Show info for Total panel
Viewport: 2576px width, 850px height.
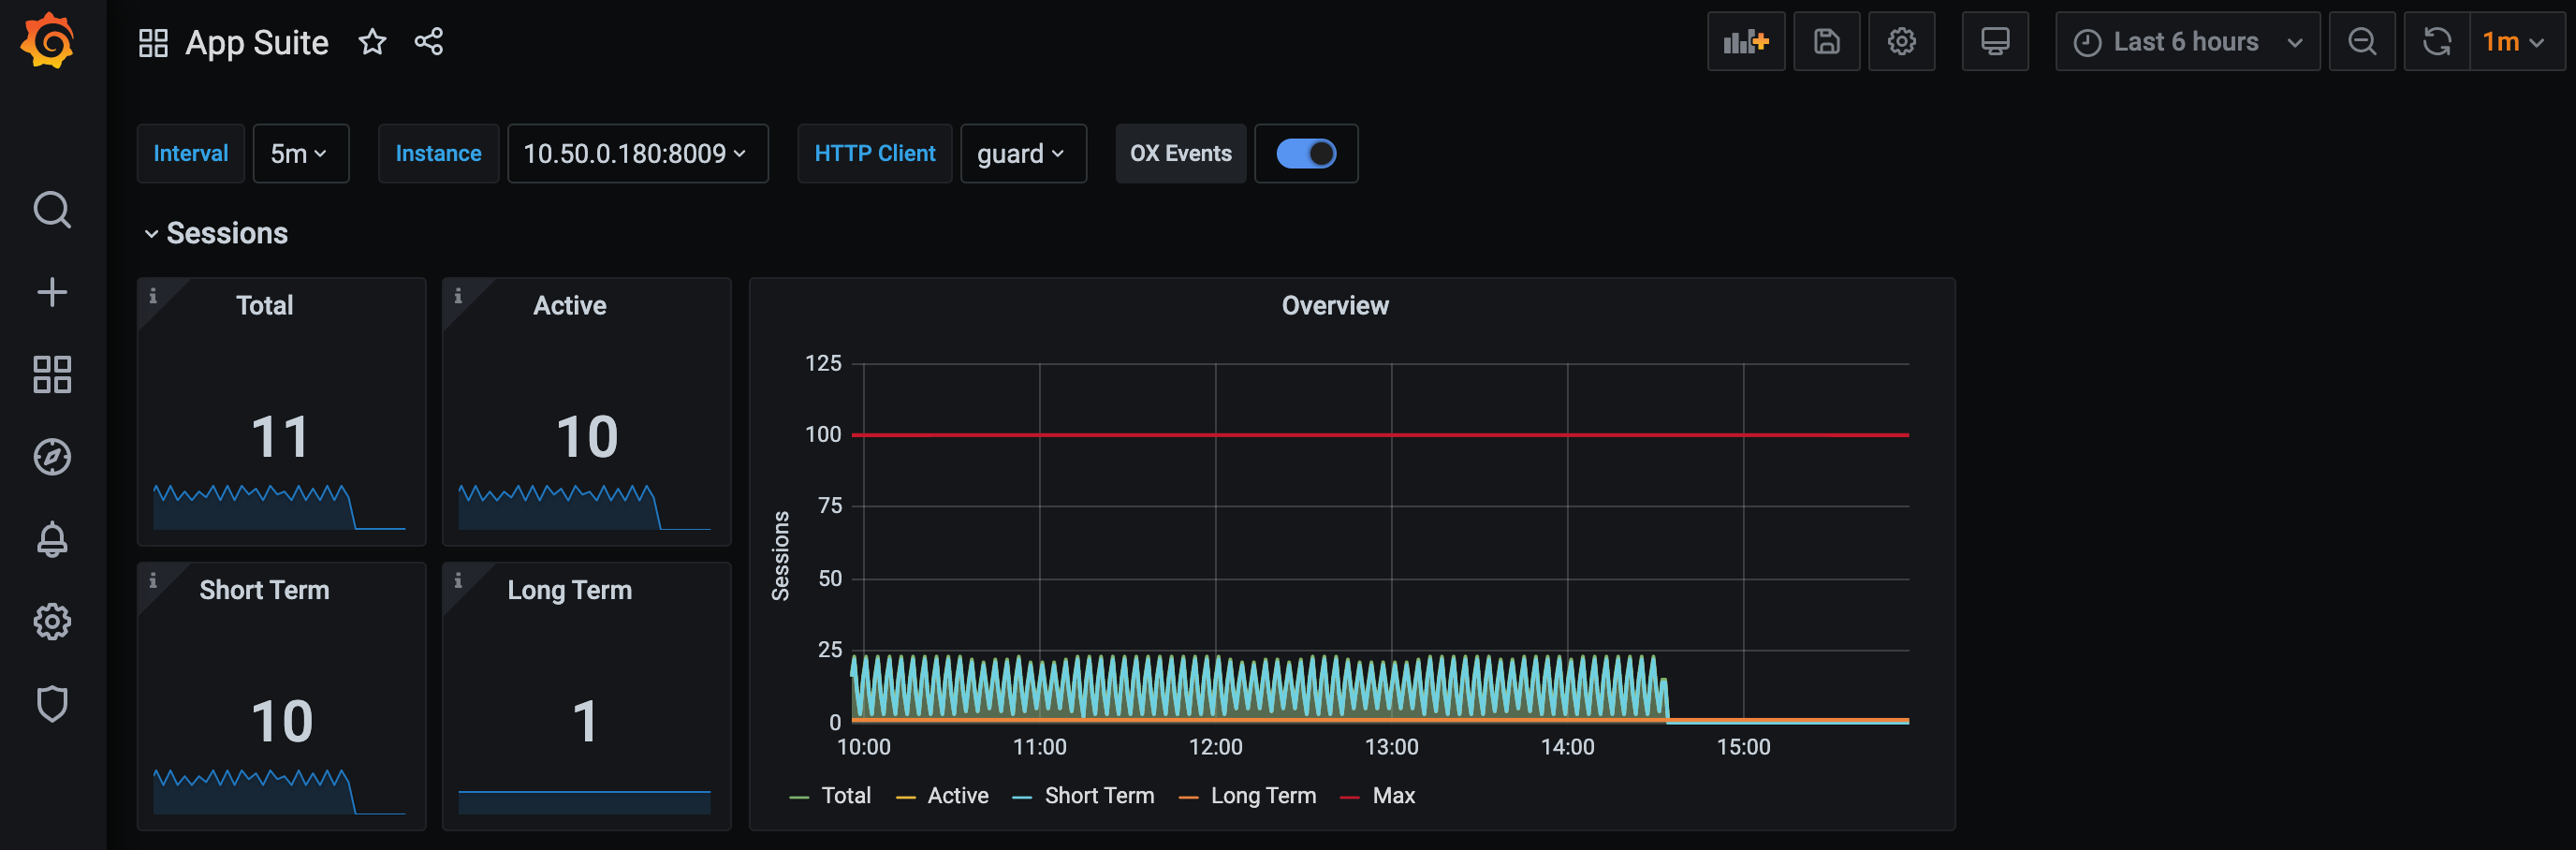pos(153,295)
